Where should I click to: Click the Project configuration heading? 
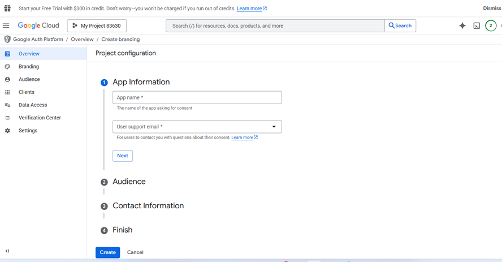126,53
